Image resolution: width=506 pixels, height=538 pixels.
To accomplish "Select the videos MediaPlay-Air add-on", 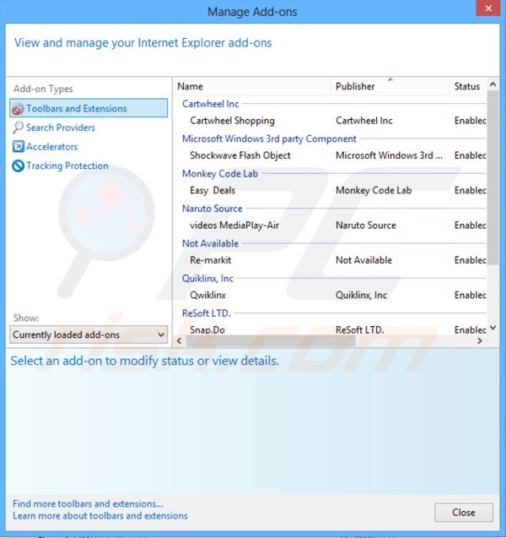I will pyautogui.click(x=234, y=226).
